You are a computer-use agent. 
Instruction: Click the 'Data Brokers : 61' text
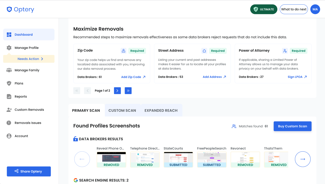[90, 77]
